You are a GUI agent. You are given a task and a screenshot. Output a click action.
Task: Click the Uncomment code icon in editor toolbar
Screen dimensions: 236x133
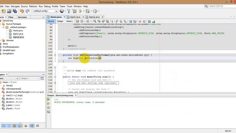tap(154, 21)
